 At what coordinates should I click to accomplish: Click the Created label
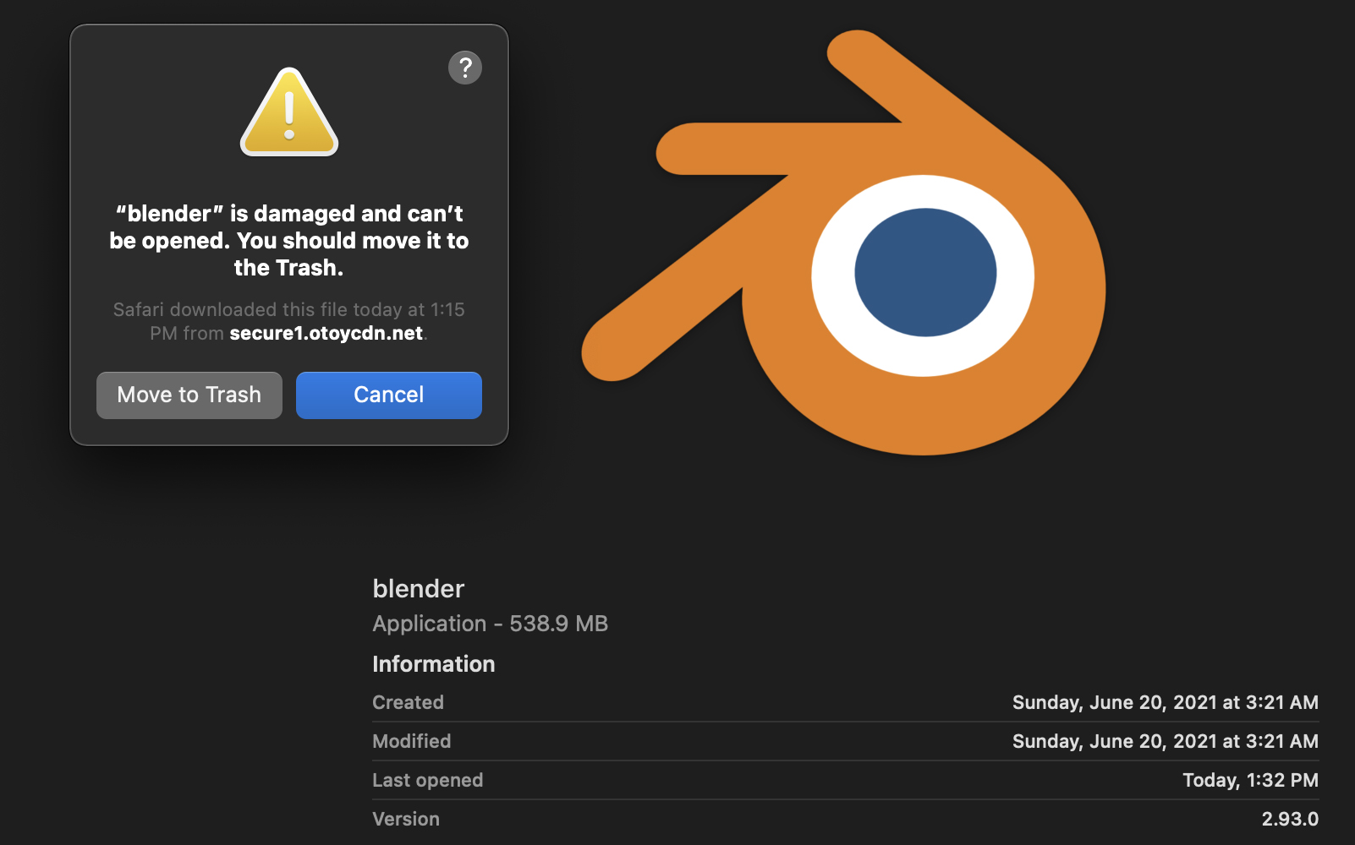pyautogui.click(x=408, y=702)
